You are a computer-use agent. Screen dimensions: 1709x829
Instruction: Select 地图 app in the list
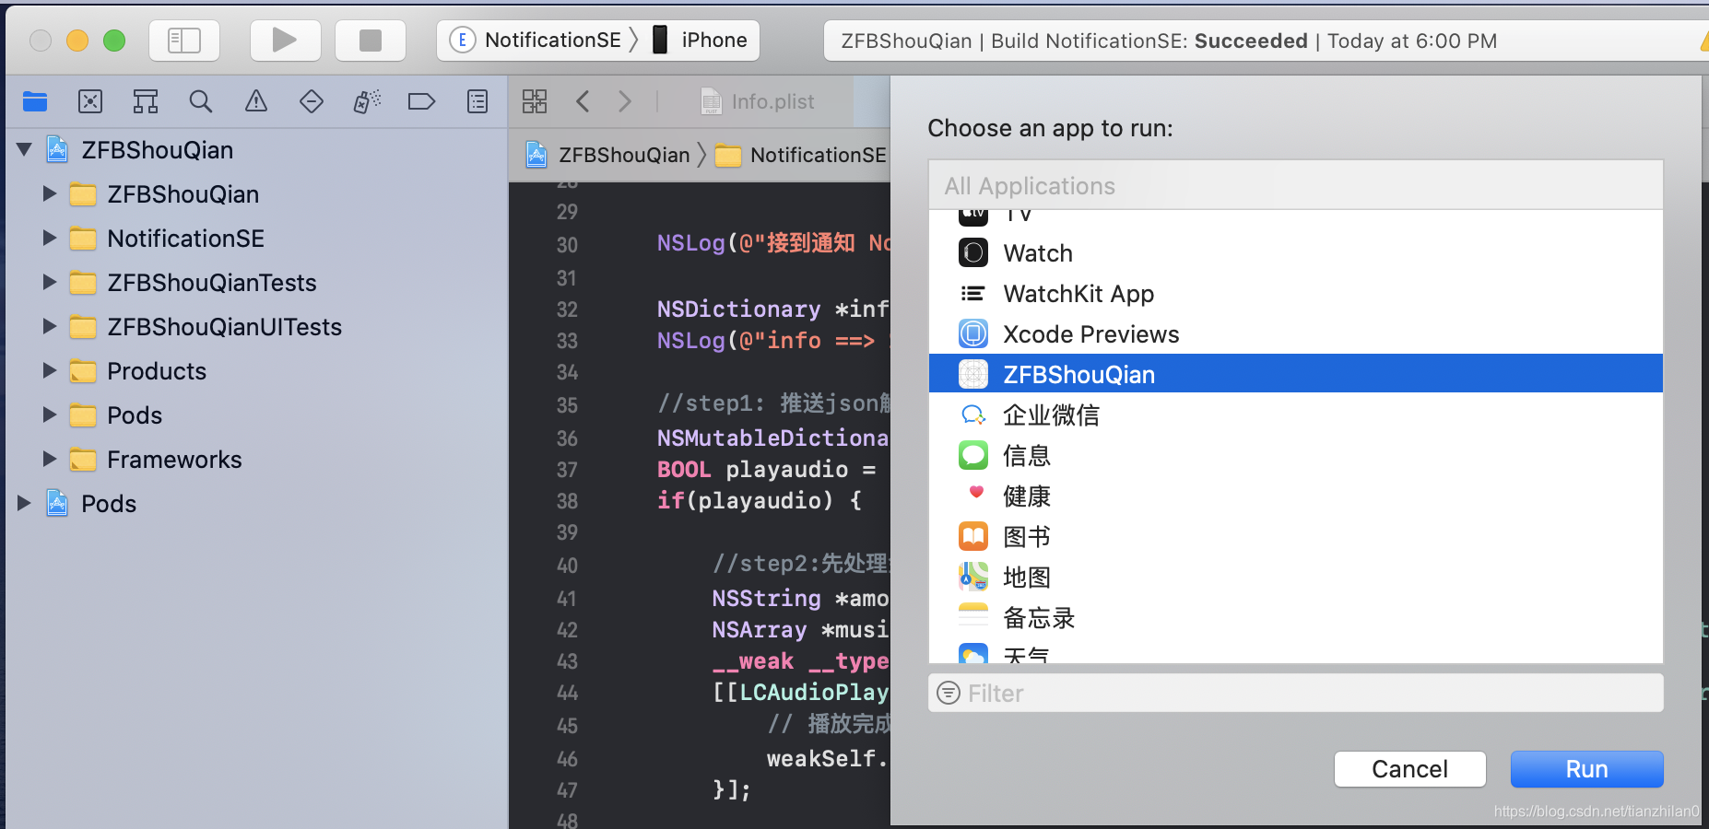coord(1296,577)
